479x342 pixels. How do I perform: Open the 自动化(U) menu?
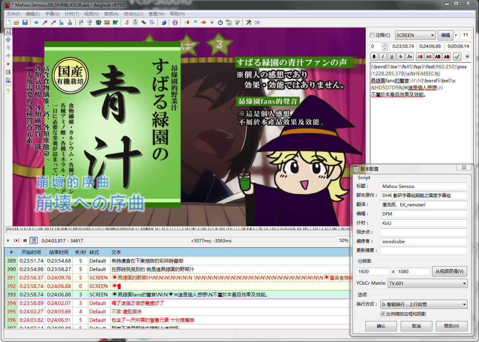coord(134,14)
